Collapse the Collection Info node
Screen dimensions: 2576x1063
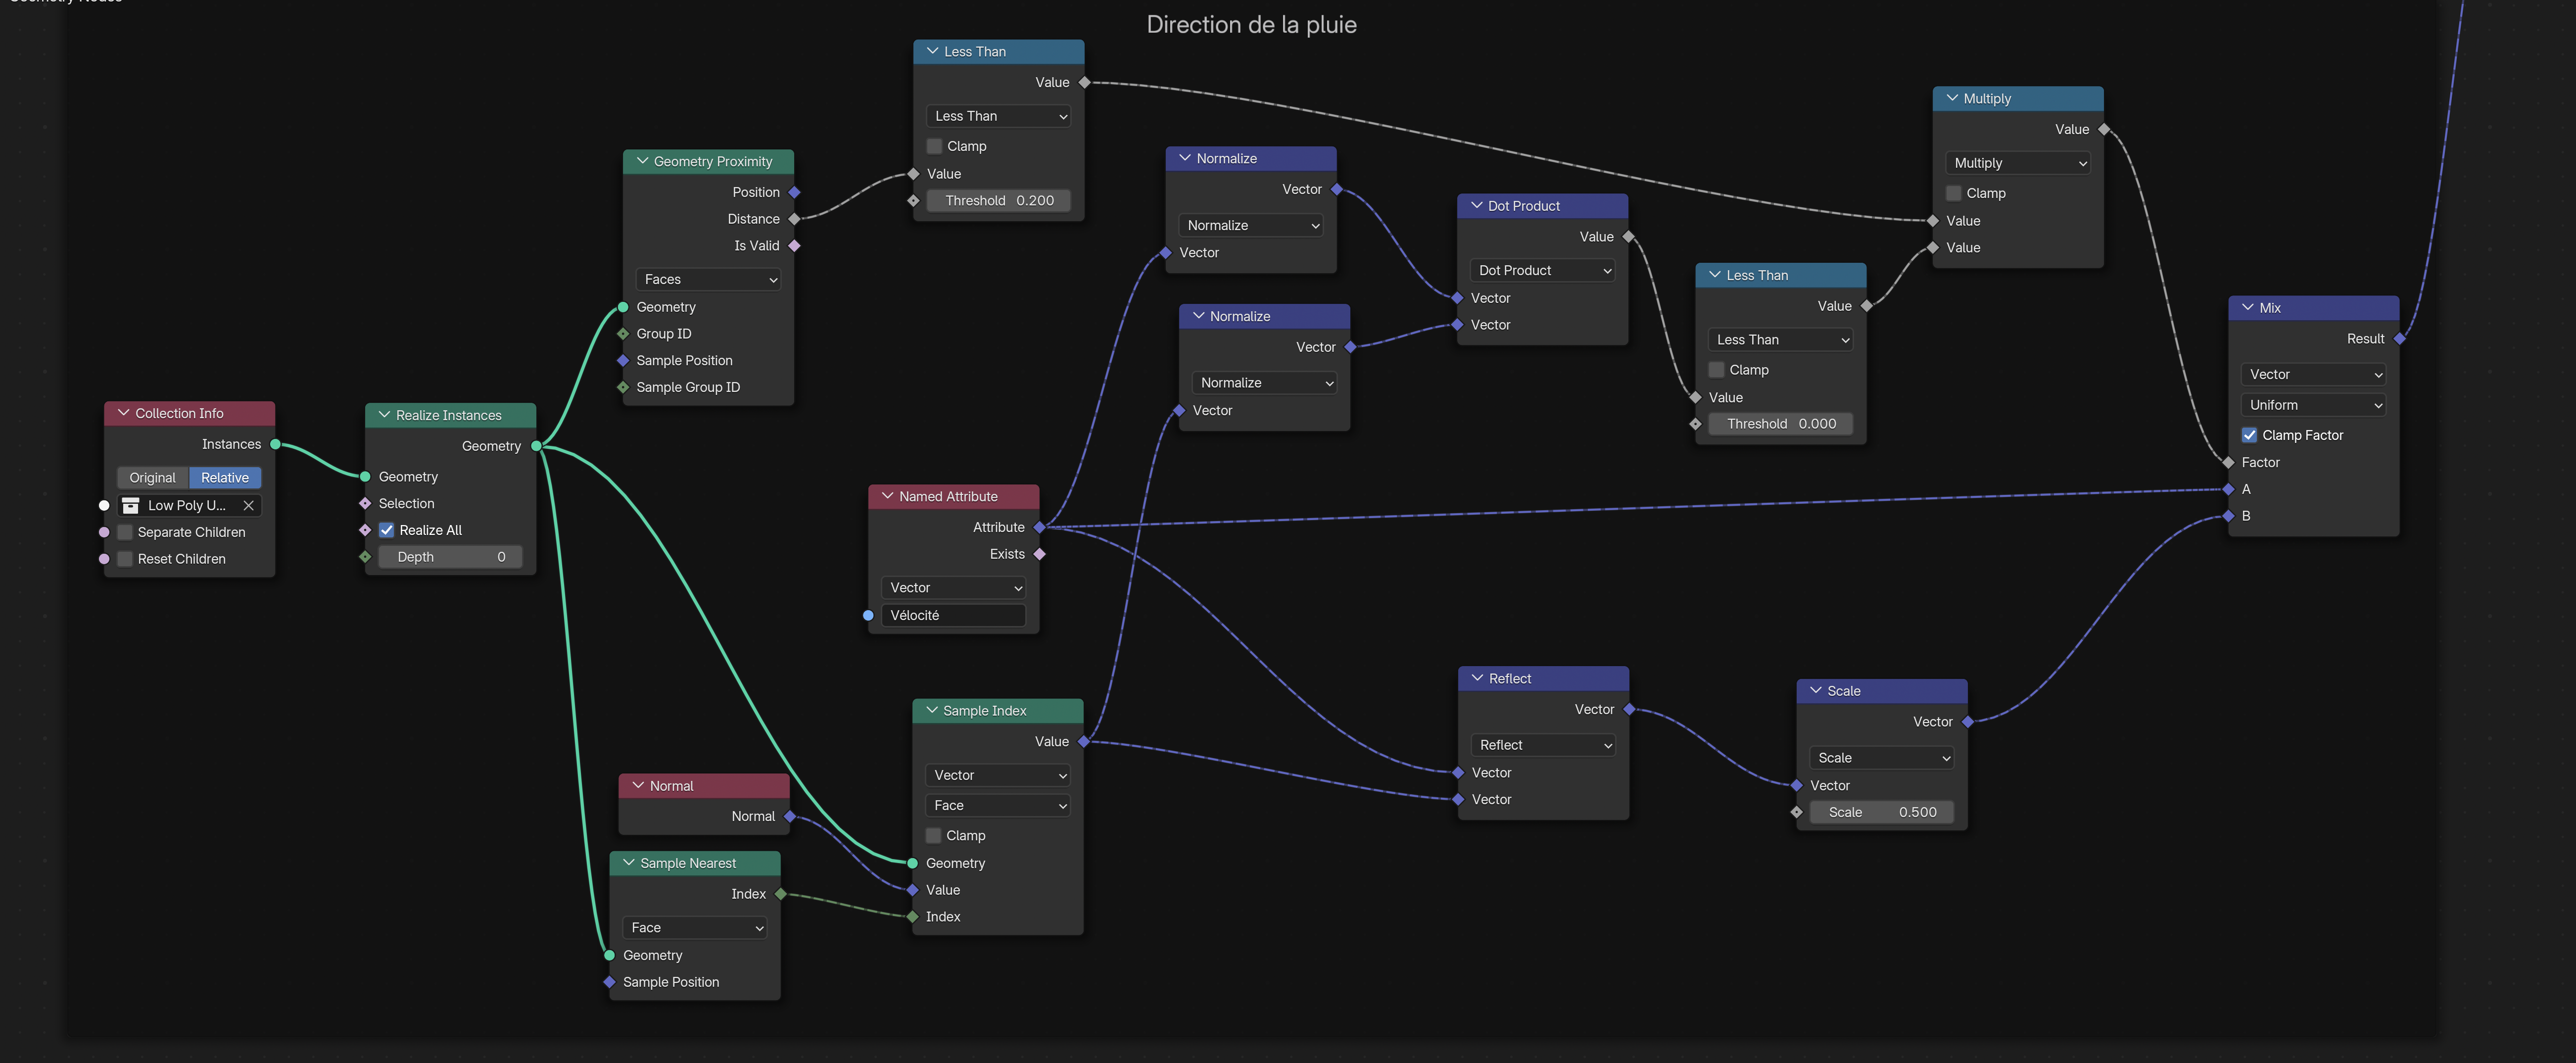coord(124,414)
